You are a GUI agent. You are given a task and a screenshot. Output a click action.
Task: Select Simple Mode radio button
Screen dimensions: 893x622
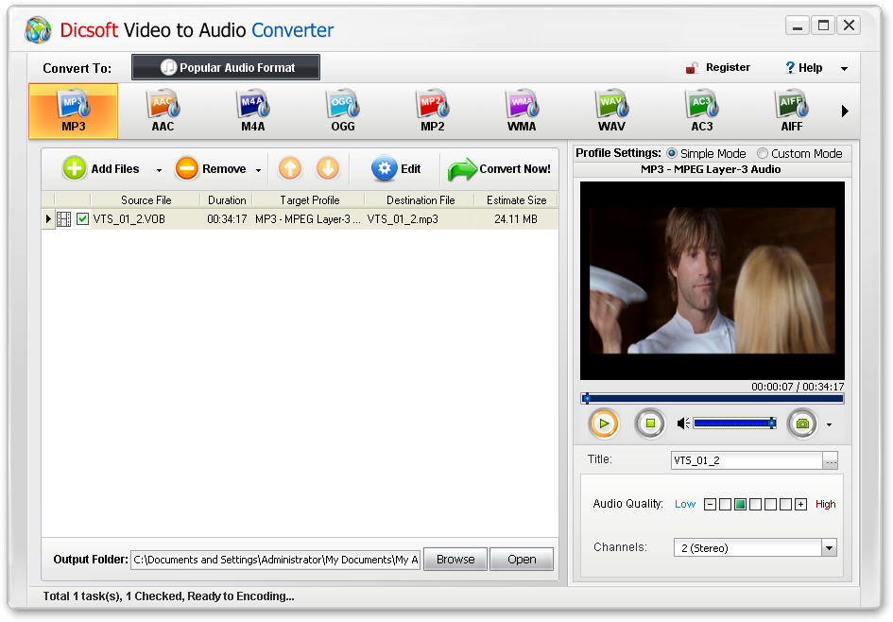[672, 153]
